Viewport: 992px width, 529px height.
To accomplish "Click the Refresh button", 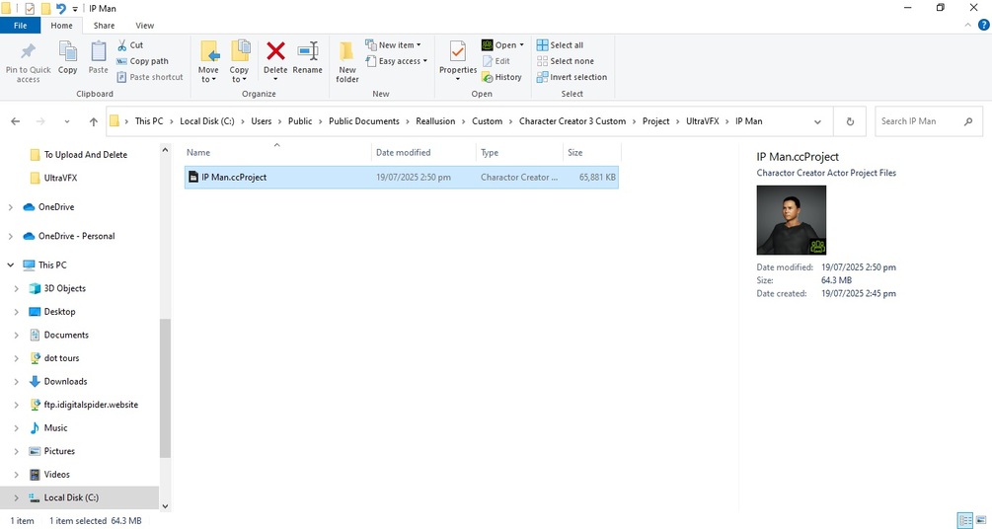I will pos(850,121).
